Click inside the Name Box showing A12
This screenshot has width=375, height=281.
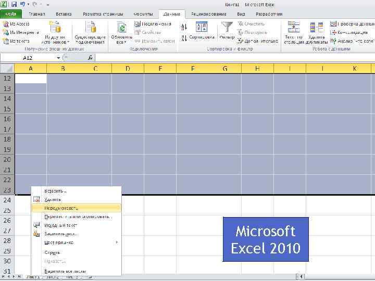coord(28,58)
